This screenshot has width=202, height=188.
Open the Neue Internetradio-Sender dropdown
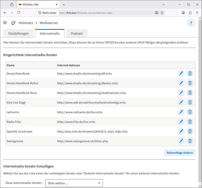tap(74, 183)
